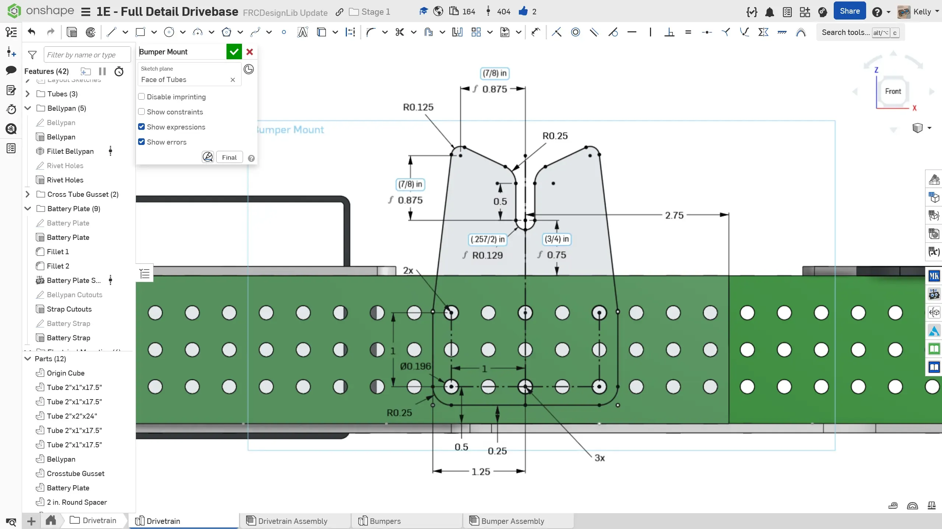Open the Bumper Assembly tab
The width and height of the screenshot is (942, 529).
[x=512, y=521]
